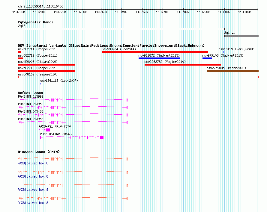Open the second PAX8|paired box 8 link

[33, 176]
